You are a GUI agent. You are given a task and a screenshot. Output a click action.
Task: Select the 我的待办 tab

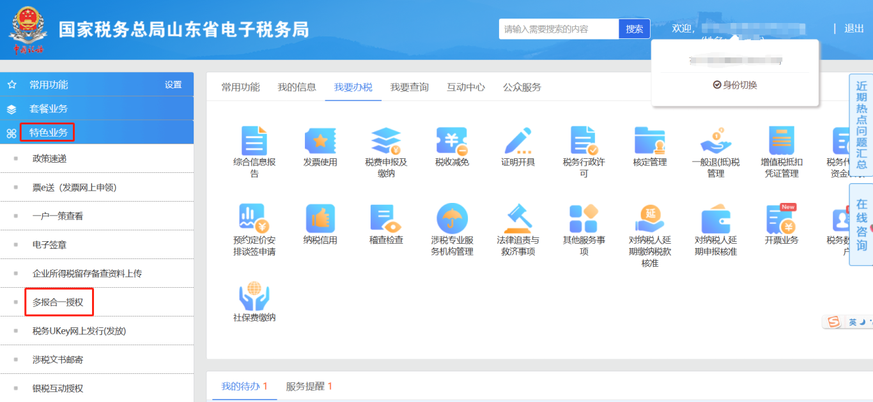tap(244, 386)
